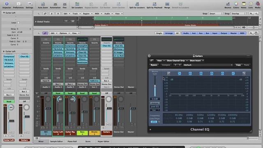Screen dimensions: 263x148
Task: Toggle the Output channel filter button
Action: (224, 33)
